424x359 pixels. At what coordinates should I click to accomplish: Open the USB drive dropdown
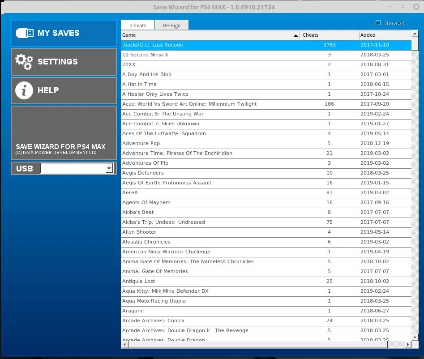pos(109,168)
